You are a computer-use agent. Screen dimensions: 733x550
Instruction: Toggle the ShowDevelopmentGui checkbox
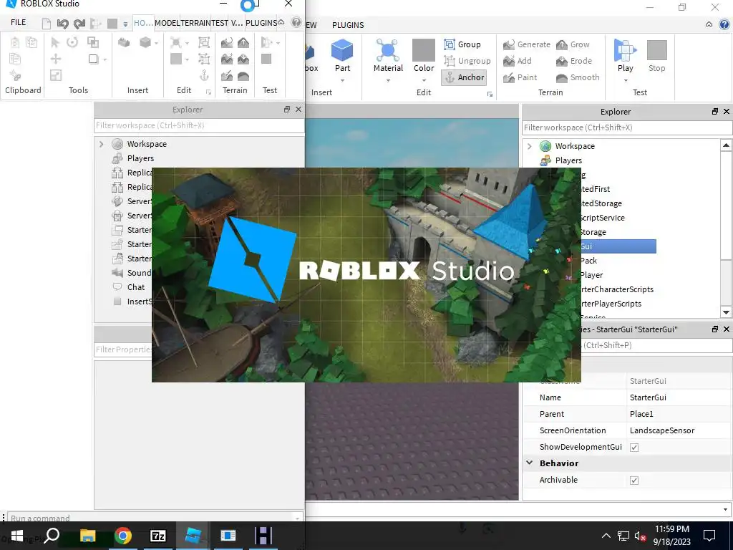tap(634, 448)
